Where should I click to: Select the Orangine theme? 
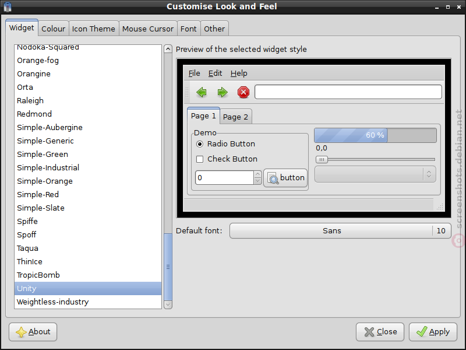[x=88, y=74]
